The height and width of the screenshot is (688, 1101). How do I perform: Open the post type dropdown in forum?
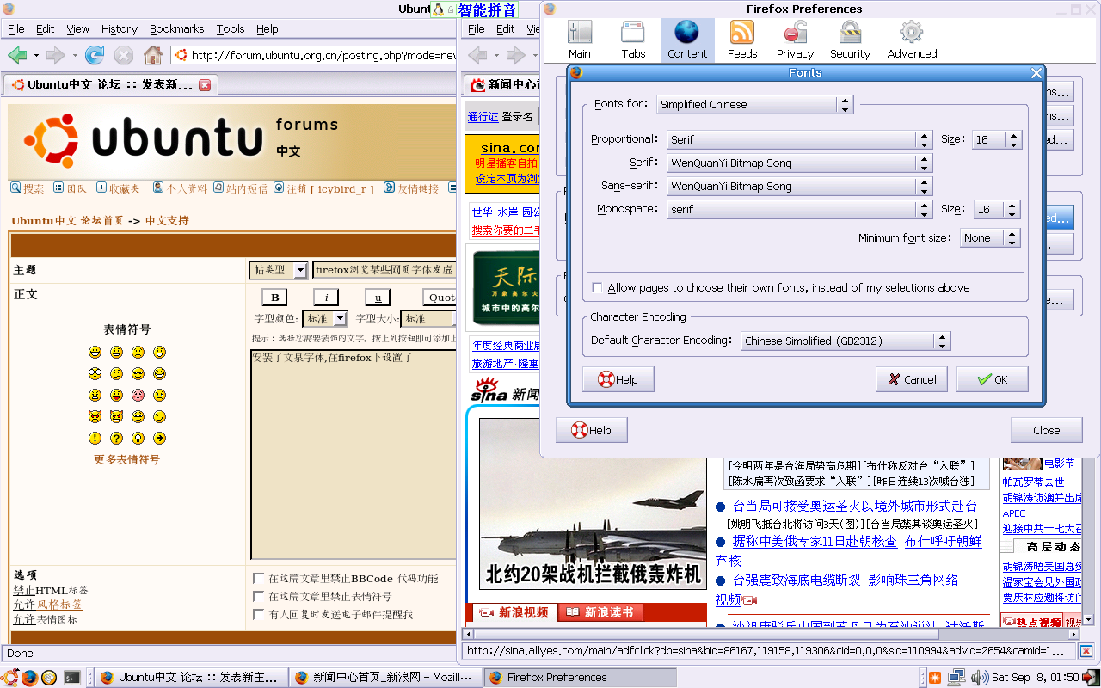tap(278, 270)
